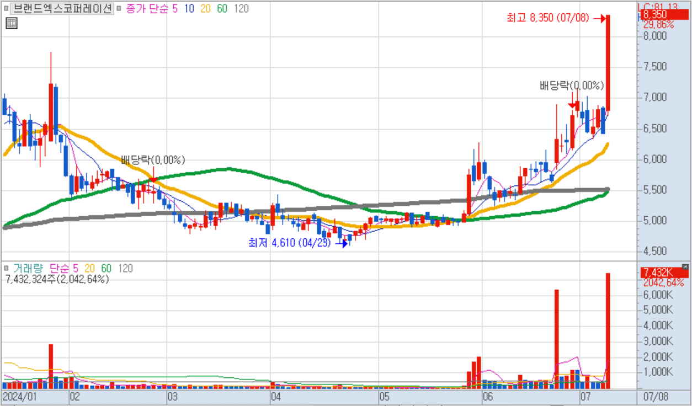Click the tallest red volume bar at right
This screenshot has width=692, height=406.
[608, 331]
